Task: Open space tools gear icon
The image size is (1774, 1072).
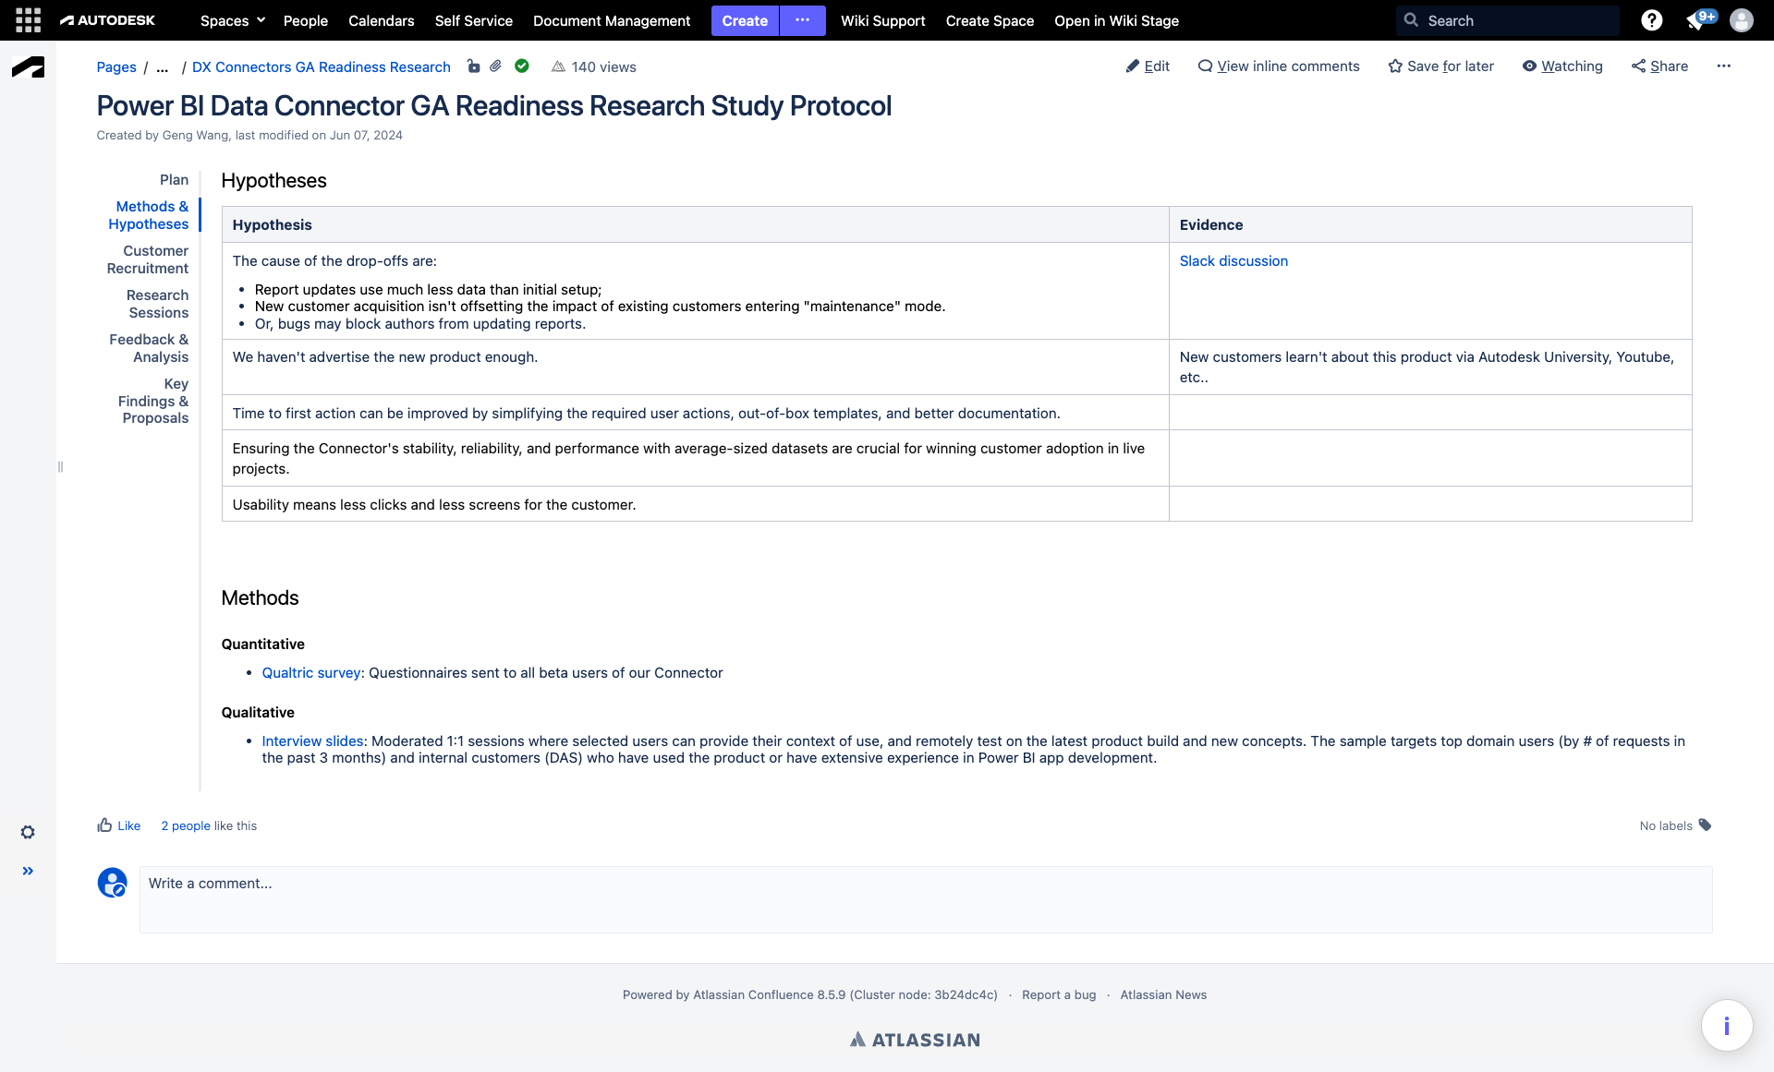Action: 28,832
